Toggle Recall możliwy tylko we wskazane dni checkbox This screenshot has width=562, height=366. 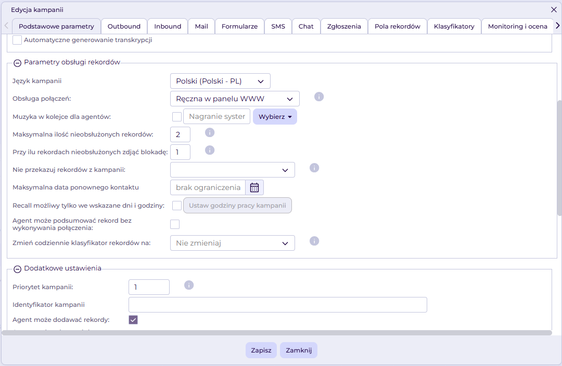click(177, 206)
